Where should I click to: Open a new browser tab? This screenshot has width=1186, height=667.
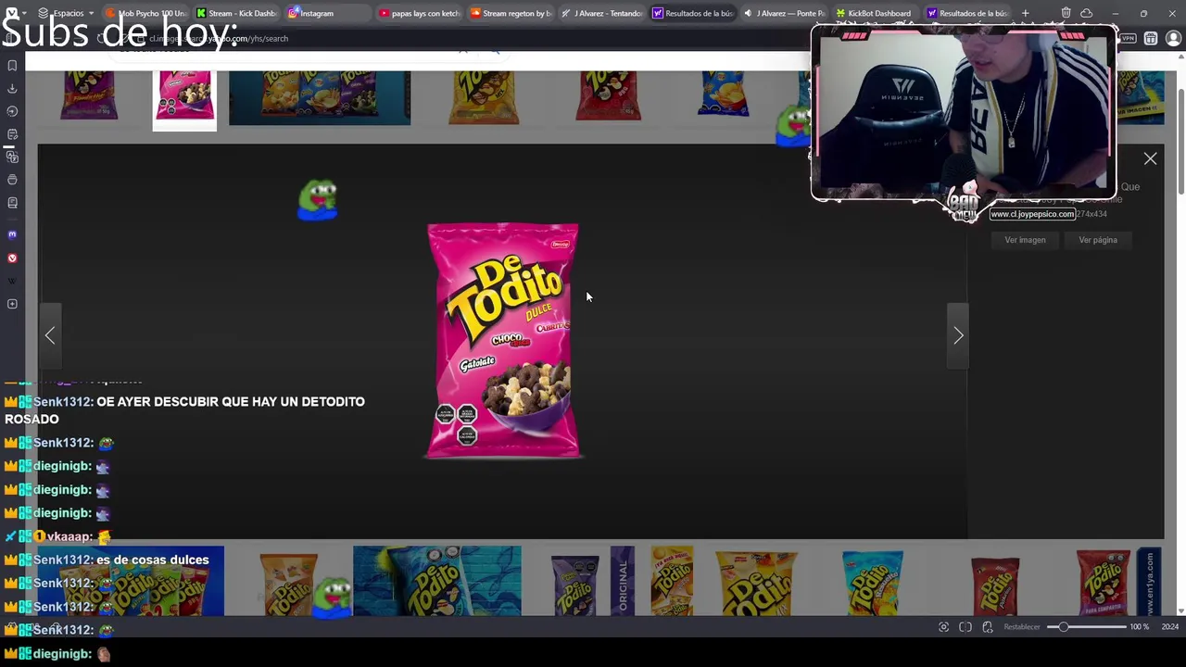[1025, 13]
